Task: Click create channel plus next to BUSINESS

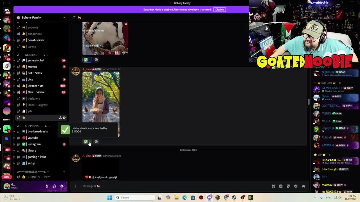Action: pos(64,172)
